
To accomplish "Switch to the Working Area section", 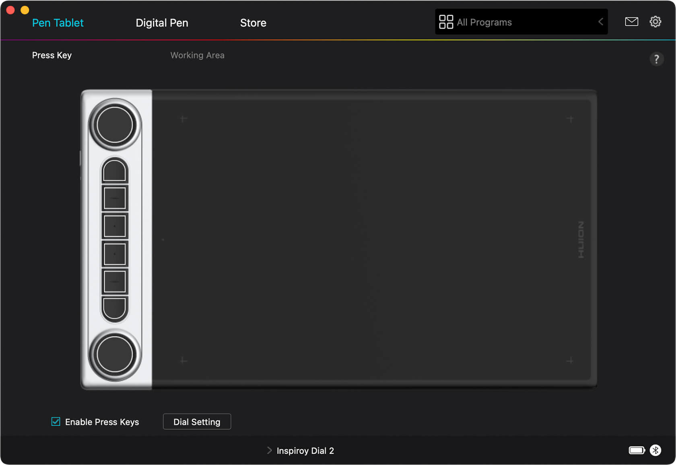I will (197, 55).
